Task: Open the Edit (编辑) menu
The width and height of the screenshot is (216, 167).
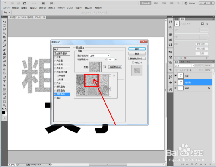Action: point(15,8)
